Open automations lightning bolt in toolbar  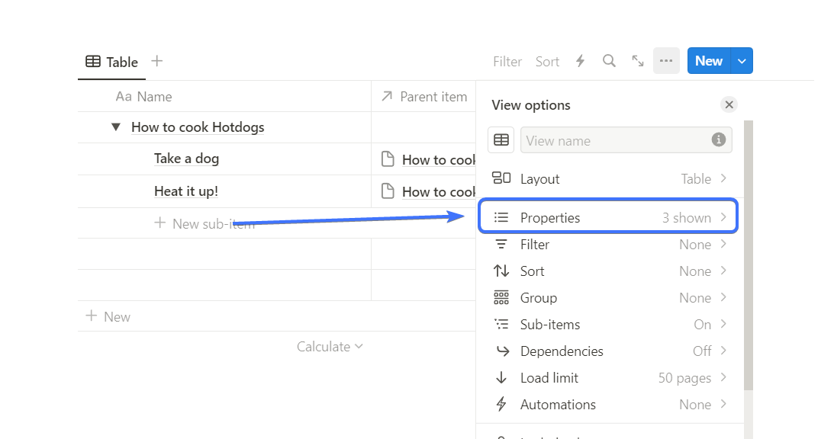580,61
